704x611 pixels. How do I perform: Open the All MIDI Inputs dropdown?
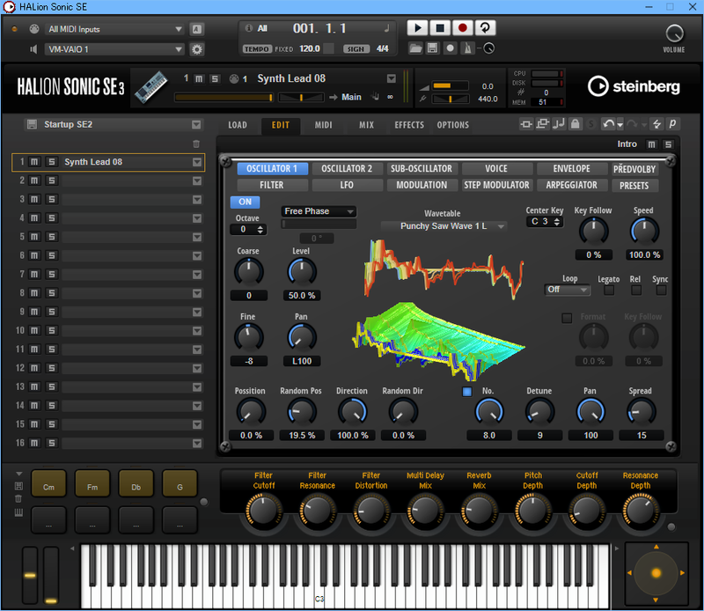[115, 29]
